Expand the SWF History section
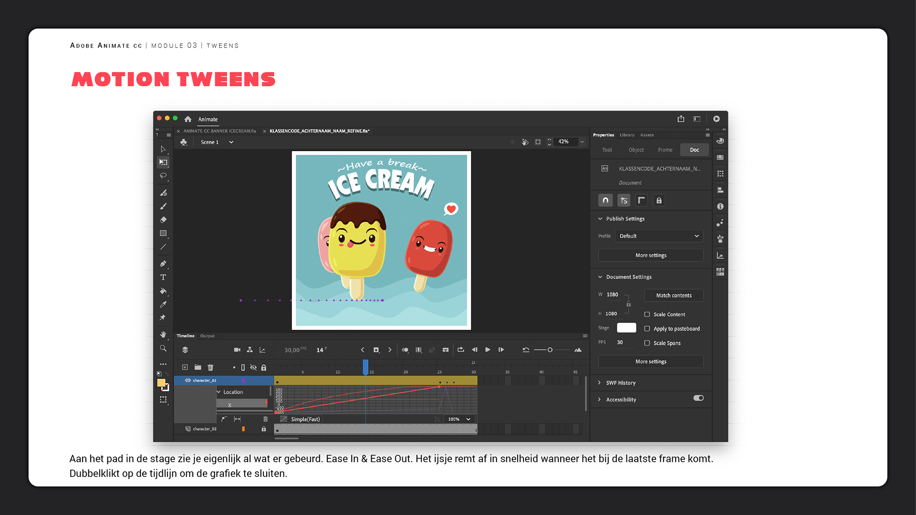Image resolution: width=916 pixels, height=515 pixels. click(620, 383)
